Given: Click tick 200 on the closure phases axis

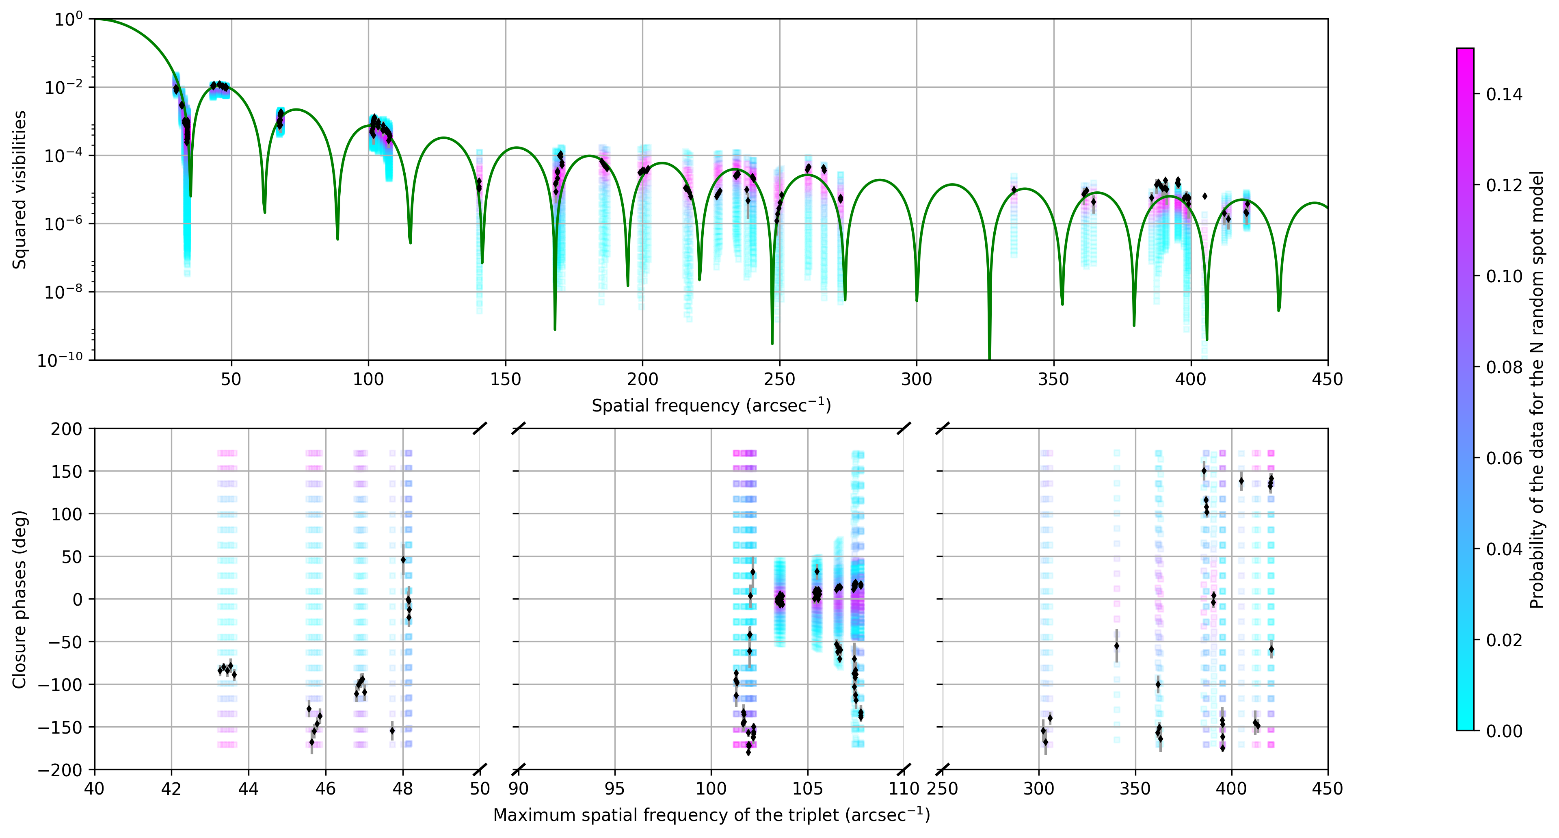Looking at the screenshot, I should click(x=67, y=429).
